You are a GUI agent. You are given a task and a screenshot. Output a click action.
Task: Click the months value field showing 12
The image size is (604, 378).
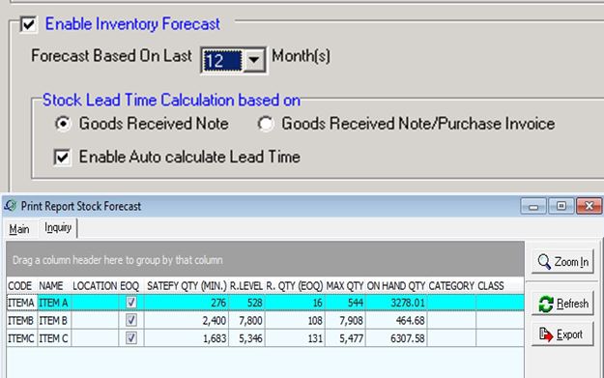pyautogui.click(x=222, y=60)
